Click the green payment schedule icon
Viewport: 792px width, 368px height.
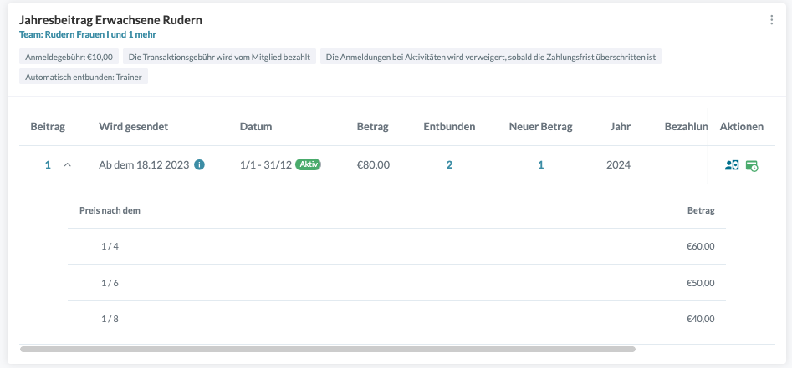pyautogui.click(x=752, y=165)
